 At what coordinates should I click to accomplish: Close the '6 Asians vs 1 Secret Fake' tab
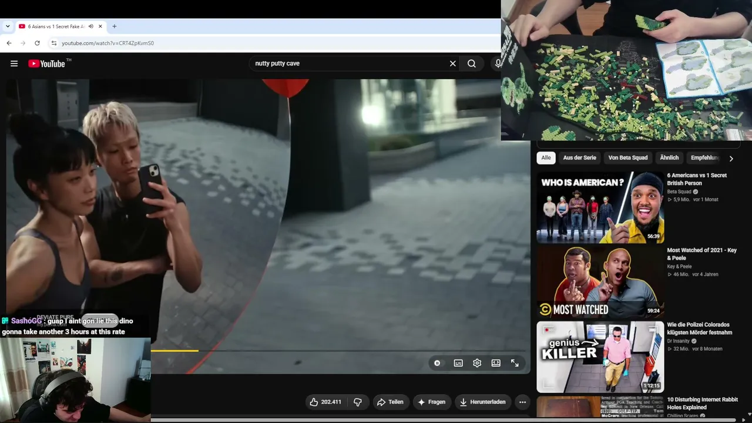point(100,26)
